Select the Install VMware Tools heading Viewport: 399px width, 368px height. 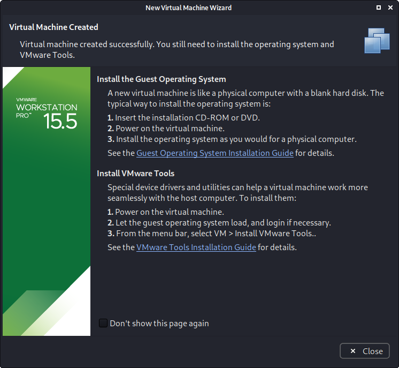coord(135,174)
